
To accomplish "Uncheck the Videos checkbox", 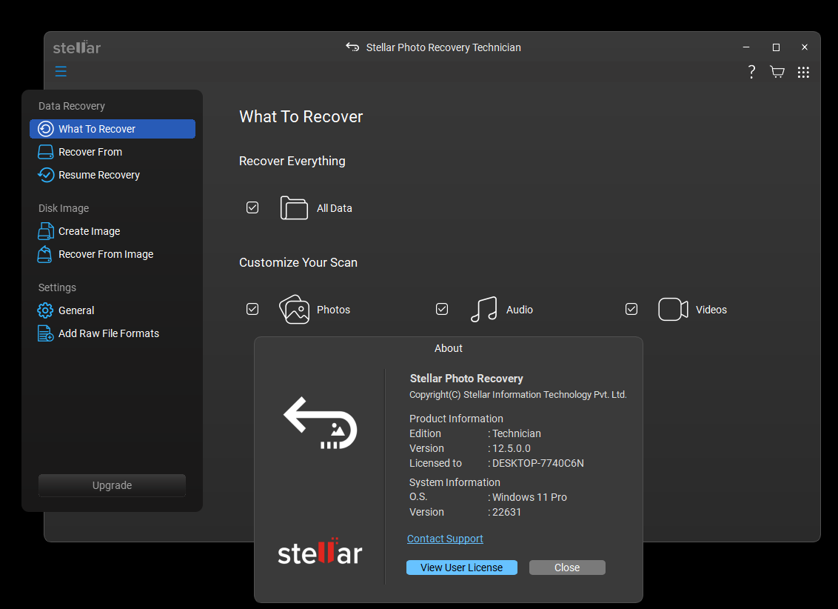I will [x=631, y=309].
